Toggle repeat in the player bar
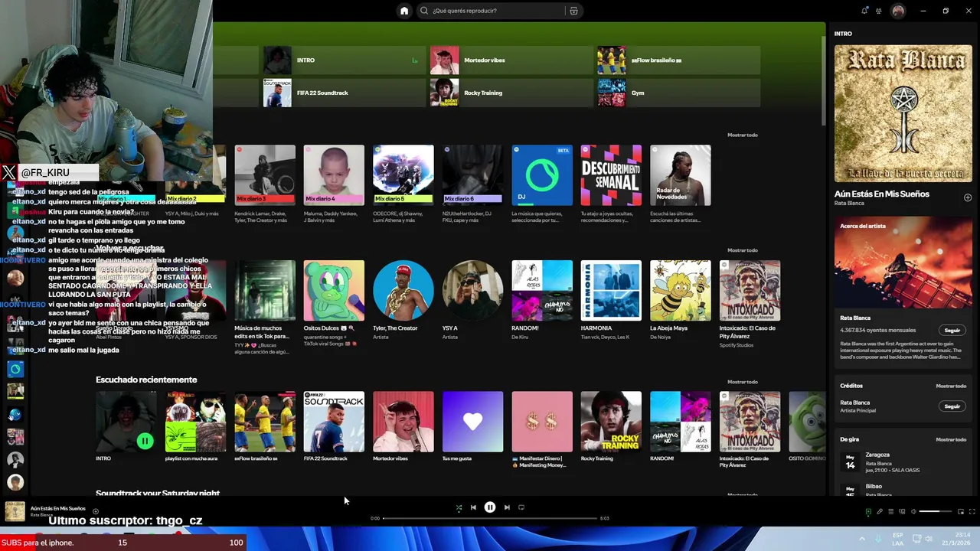 coord(521,507)
